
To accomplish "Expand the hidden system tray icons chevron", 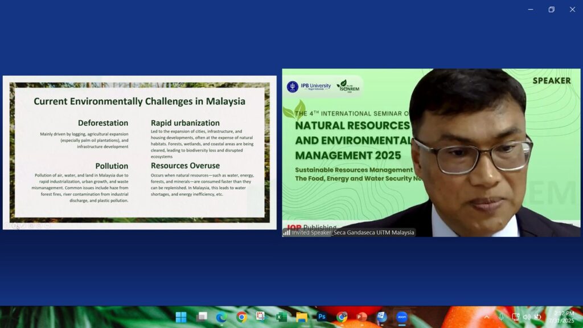I will [487, 317].
